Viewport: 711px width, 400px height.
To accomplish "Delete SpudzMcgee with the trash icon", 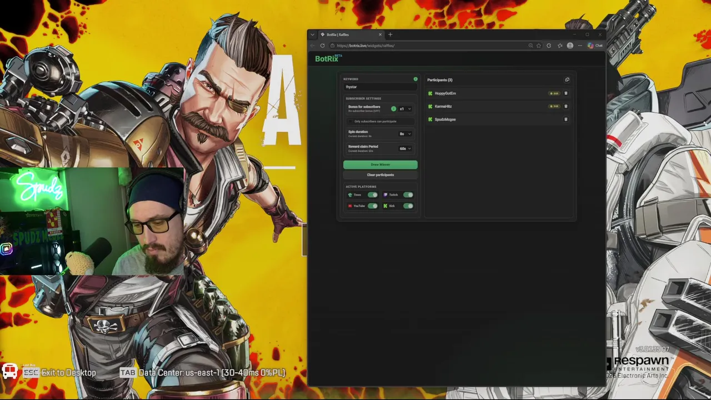I will [566, 119].
